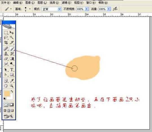The width and height of the screenshot is (152, 132).
Task: Select the Rectangle shape tool
Action: 12,75
